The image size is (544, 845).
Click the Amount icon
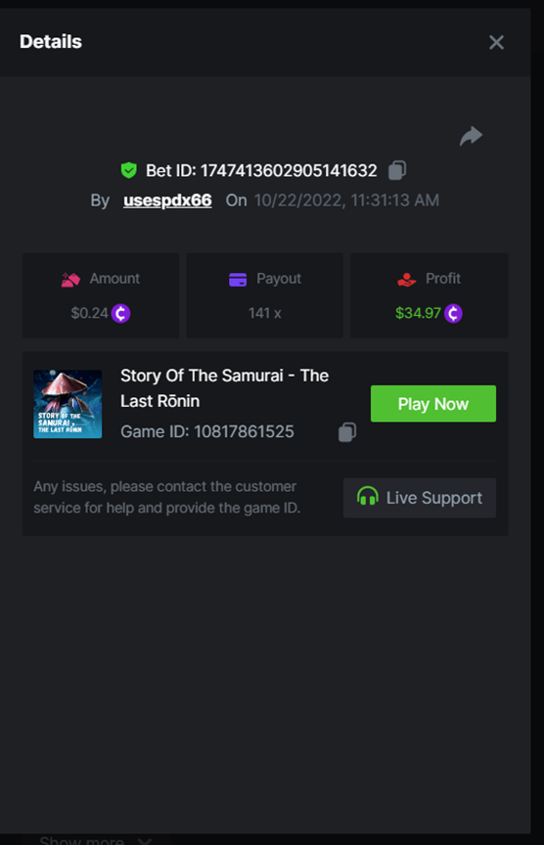pos(70,279)
